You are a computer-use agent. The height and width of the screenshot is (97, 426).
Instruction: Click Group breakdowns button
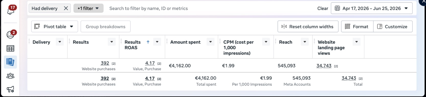106,27
